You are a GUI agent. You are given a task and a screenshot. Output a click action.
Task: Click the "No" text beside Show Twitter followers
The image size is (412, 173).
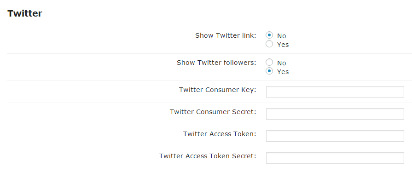pos(281,63)
